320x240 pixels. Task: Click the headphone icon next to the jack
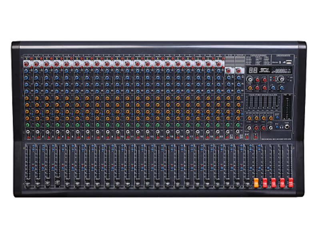click(x=282, y=127)
